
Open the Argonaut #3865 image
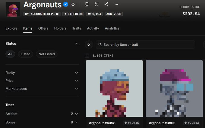(x=174, y=88)
